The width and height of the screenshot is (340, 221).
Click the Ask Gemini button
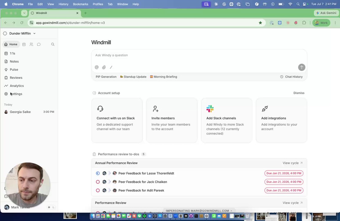tap(326, 13)
